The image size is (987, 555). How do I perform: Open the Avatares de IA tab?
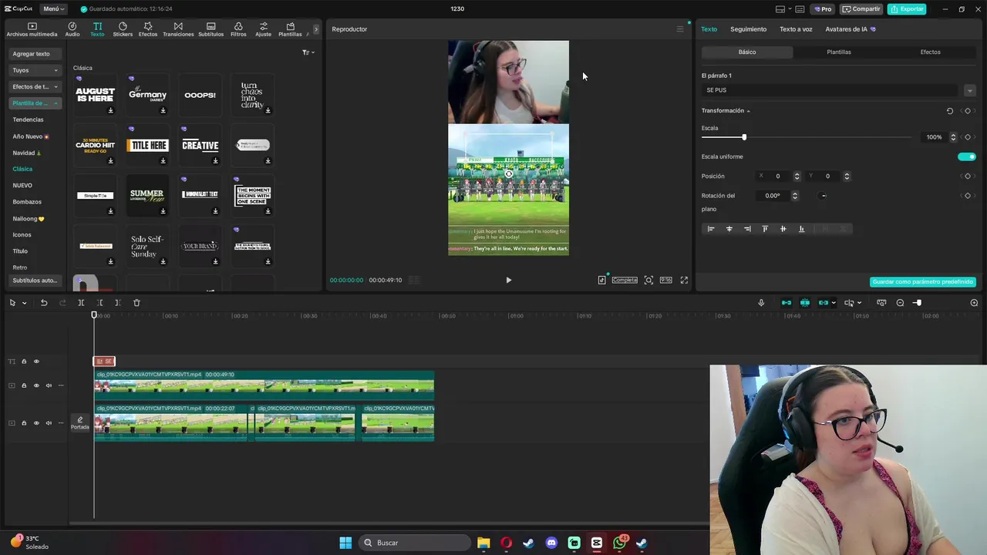[x=850, y=29]
